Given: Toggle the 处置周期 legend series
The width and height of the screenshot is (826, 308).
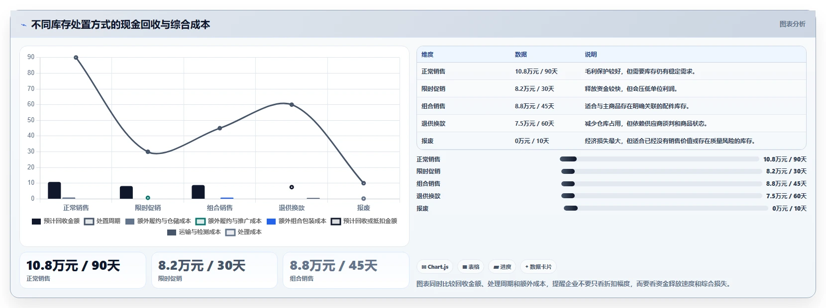Looking at the screenshot, I should 103,221.
